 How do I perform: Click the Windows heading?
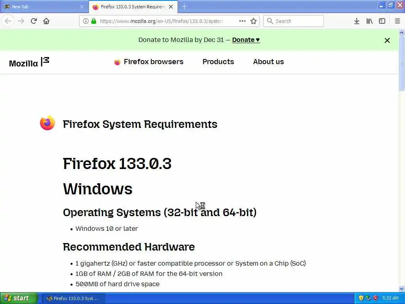point(98,189)
